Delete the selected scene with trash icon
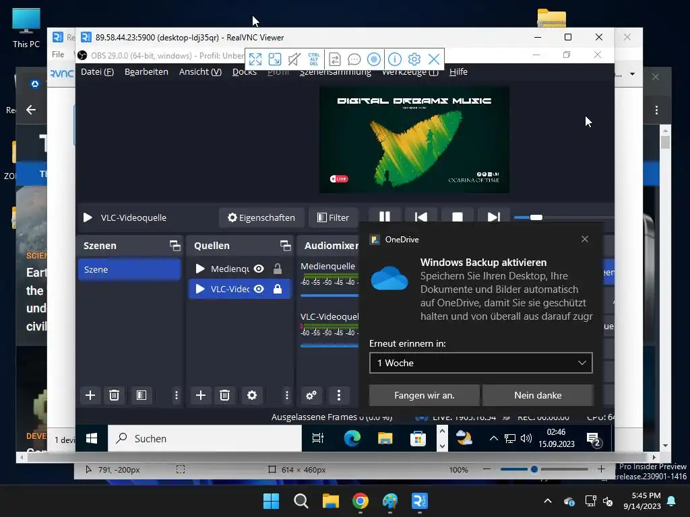690x517 pixels. point(114,395)
